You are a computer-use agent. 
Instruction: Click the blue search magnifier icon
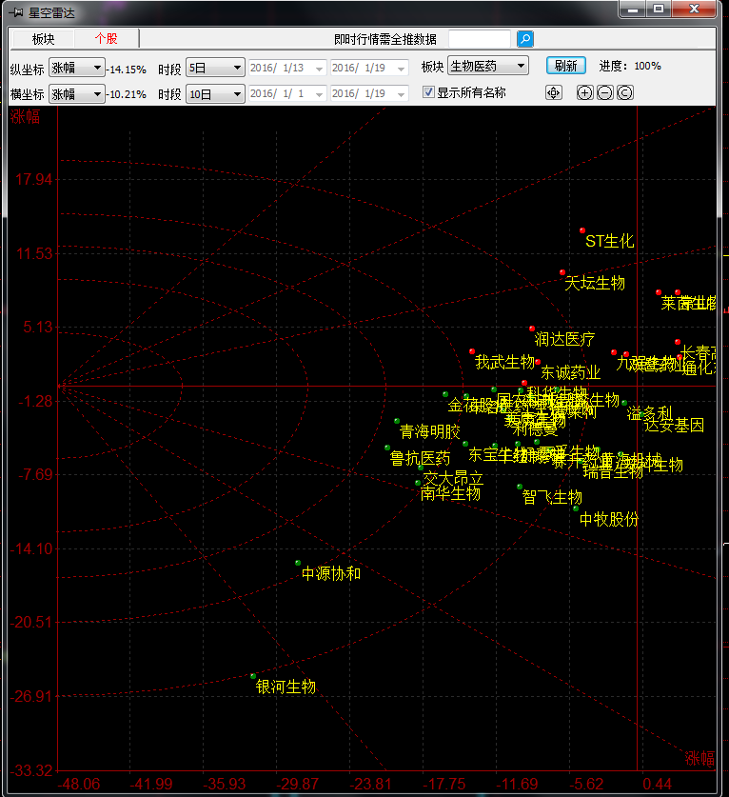(x=525, y=39)
